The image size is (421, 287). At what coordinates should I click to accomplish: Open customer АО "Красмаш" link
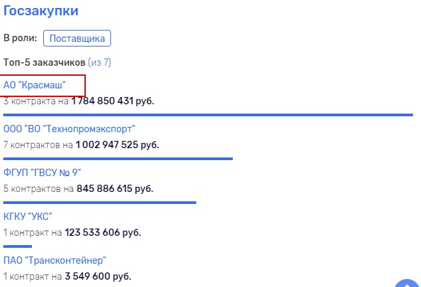pyautogui.click(x=35, y=85)
